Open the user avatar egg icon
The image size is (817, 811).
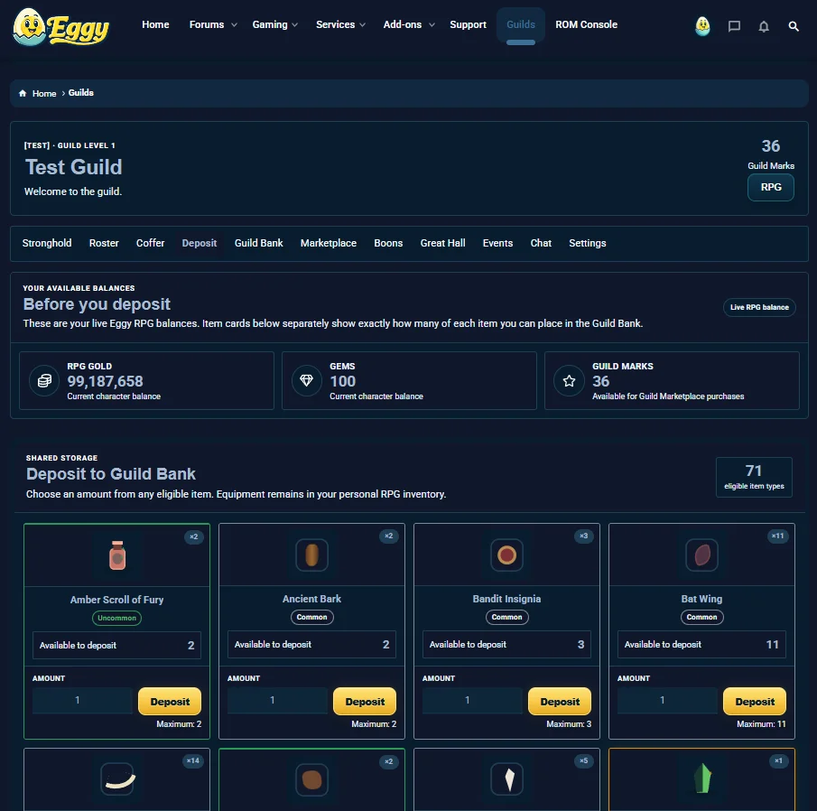tap(702, 25)
